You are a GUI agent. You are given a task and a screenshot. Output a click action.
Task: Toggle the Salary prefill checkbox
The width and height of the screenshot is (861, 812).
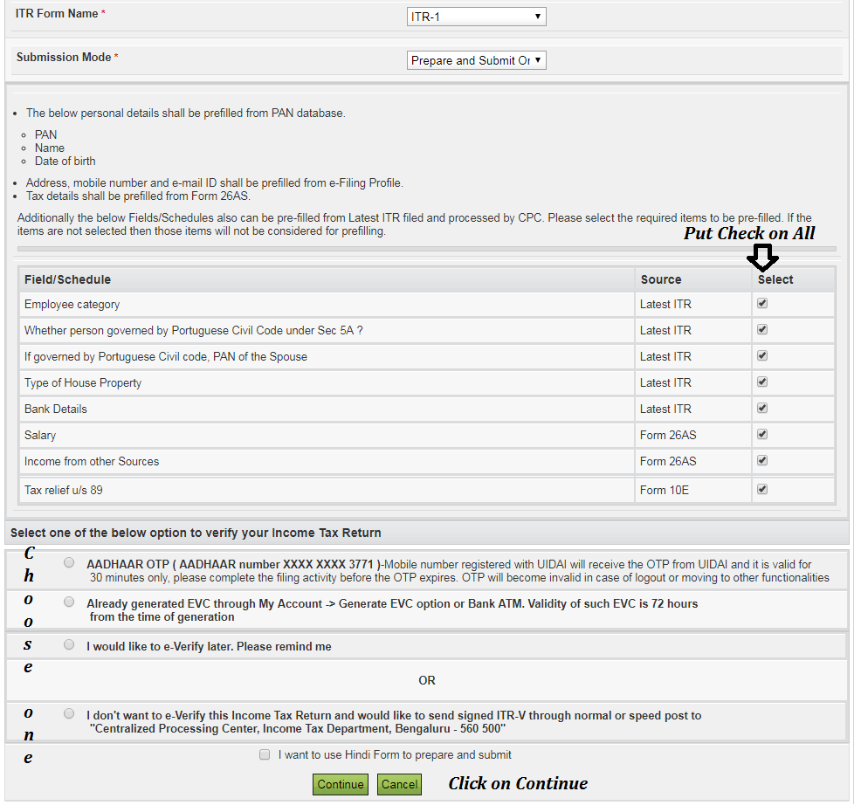(x=761, y=434)
